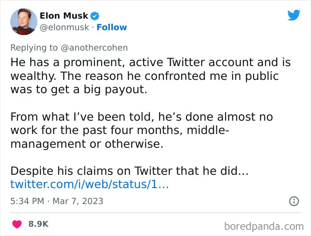Screen dimensions: 311x236
Task: Open the Twitter bird logo
Action: (x=294, y=15)
